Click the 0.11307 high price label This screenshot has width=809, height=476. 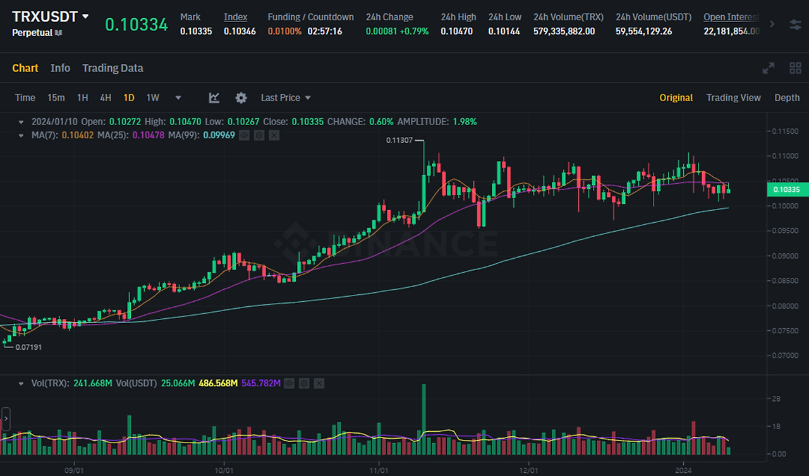(x=399, y=140)
